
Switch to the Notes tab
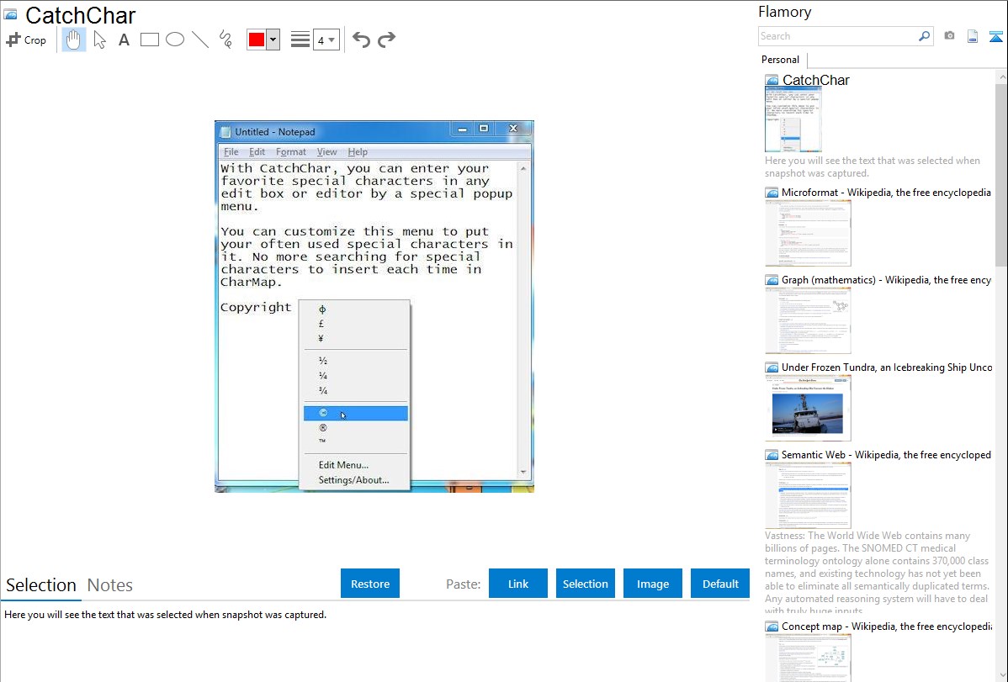click(x=110, y=585)
